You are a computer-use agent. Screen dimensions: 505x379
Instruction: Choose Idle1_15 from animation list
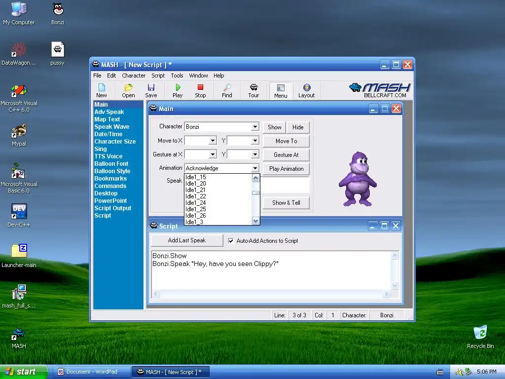pyautogui.click(x=217, y=177)
